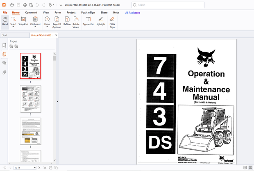Select page 3 thumbnail

(30, 131)
